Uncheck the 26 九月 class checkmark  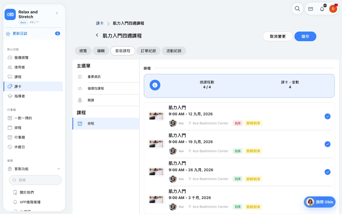327,172
